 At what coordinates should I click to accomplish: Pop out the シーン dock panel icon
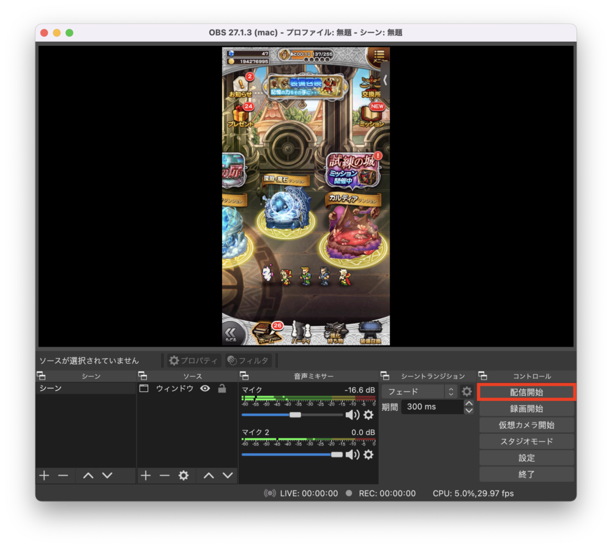(x=41, y=376)
